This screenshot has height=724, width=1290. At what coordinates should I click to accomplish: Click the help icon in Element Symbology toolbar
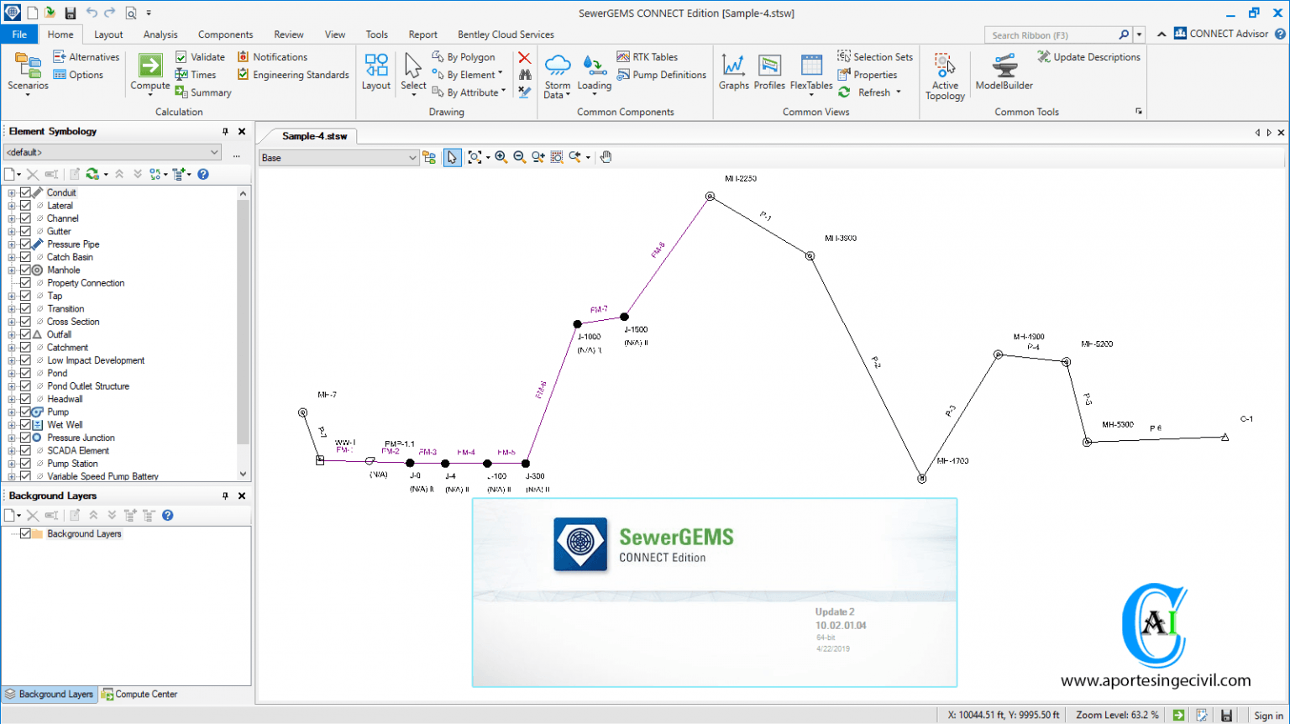pos(202,174)
